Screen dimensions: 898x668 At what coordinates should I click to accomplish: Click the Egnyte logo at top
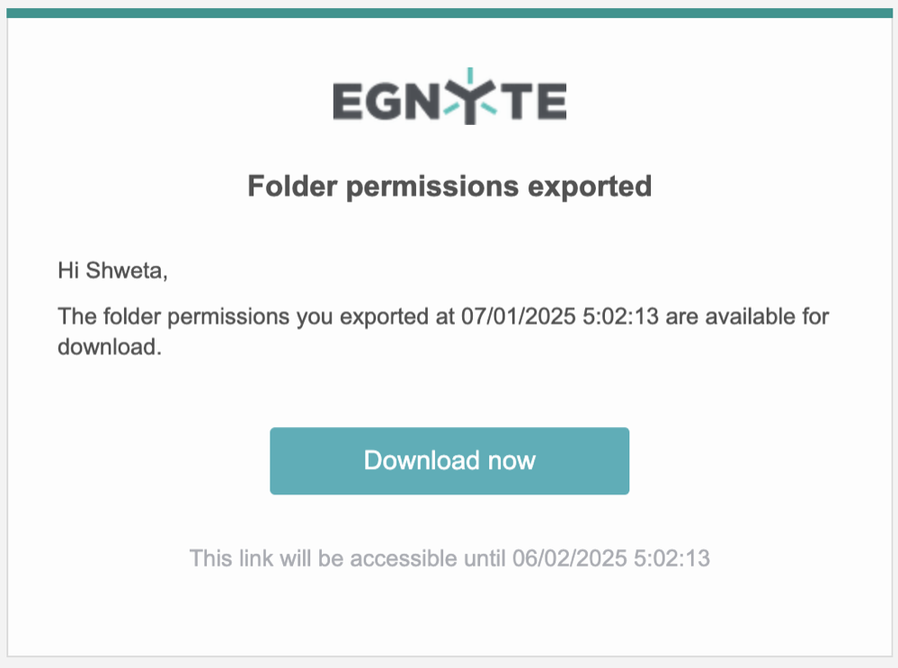[449, 96]
